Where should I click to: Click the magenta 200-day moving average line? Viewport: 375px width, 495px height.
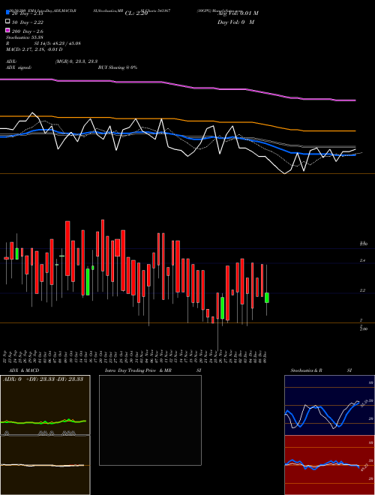pos(178,85)
